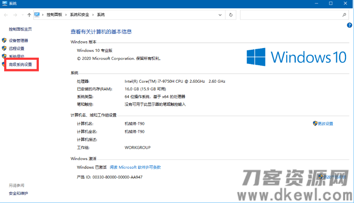Image resolution: width=354 pixels, height=203 pixels.
Task: Refresh the current page
Action: click(x=231, y=15)
